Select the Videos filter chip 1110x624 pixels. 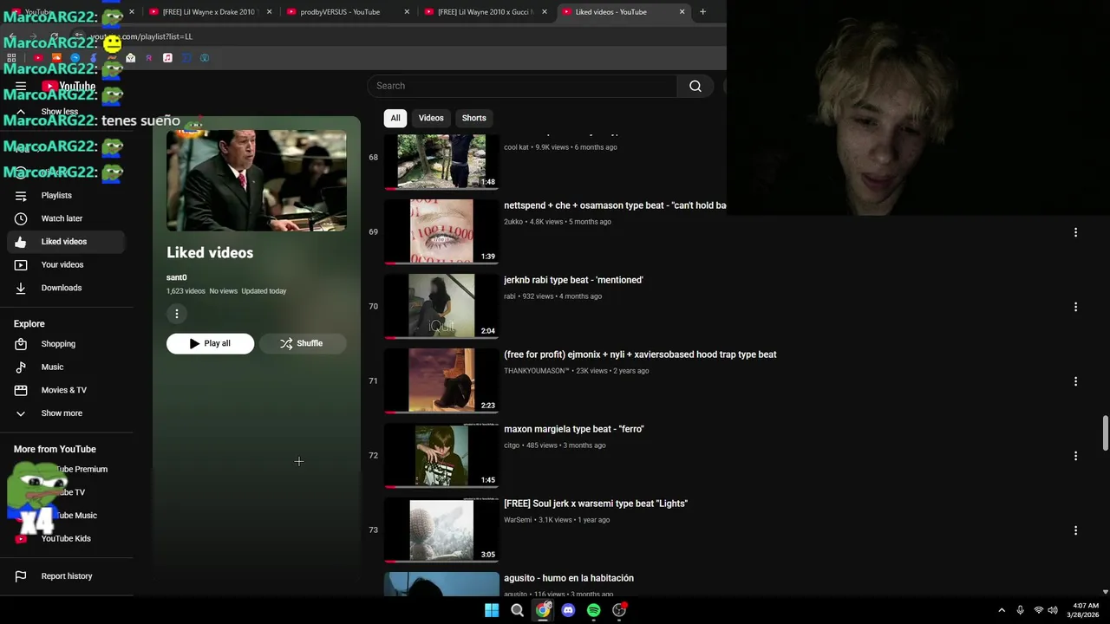(431, 118)
